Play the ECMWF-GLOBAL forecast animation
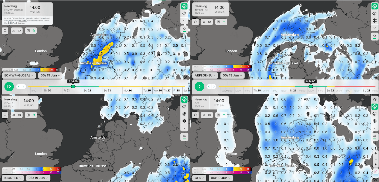The height and width of the screenshot is (182, 379). pyautogui.click(x=9, y=87)
